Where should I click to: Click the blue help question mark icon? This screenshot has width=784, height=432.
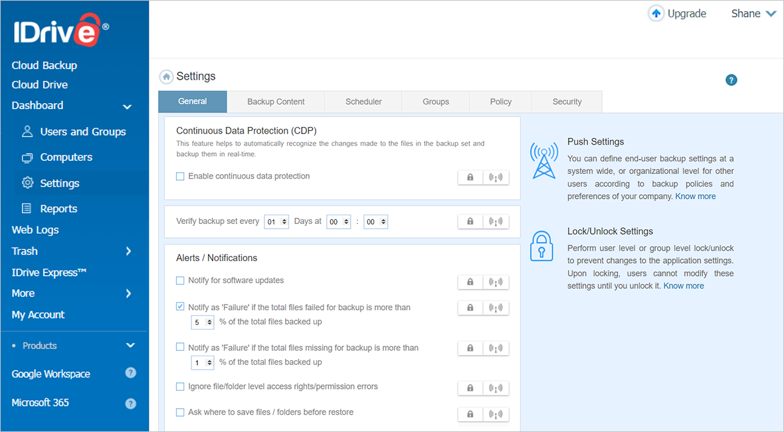pyautogui.click(x=731, y=80)
